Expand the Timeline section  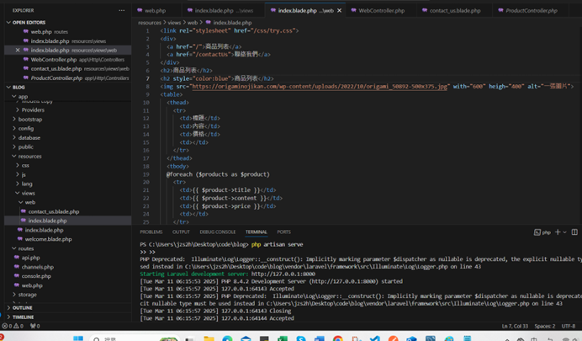(x=23, y=317)
